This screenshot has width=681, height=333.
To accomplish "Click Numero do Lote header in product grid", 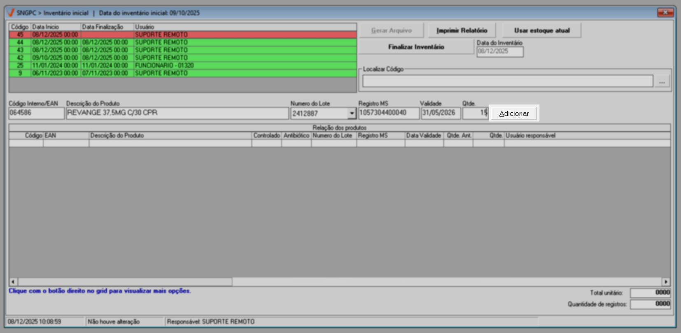I will [334, 135].
